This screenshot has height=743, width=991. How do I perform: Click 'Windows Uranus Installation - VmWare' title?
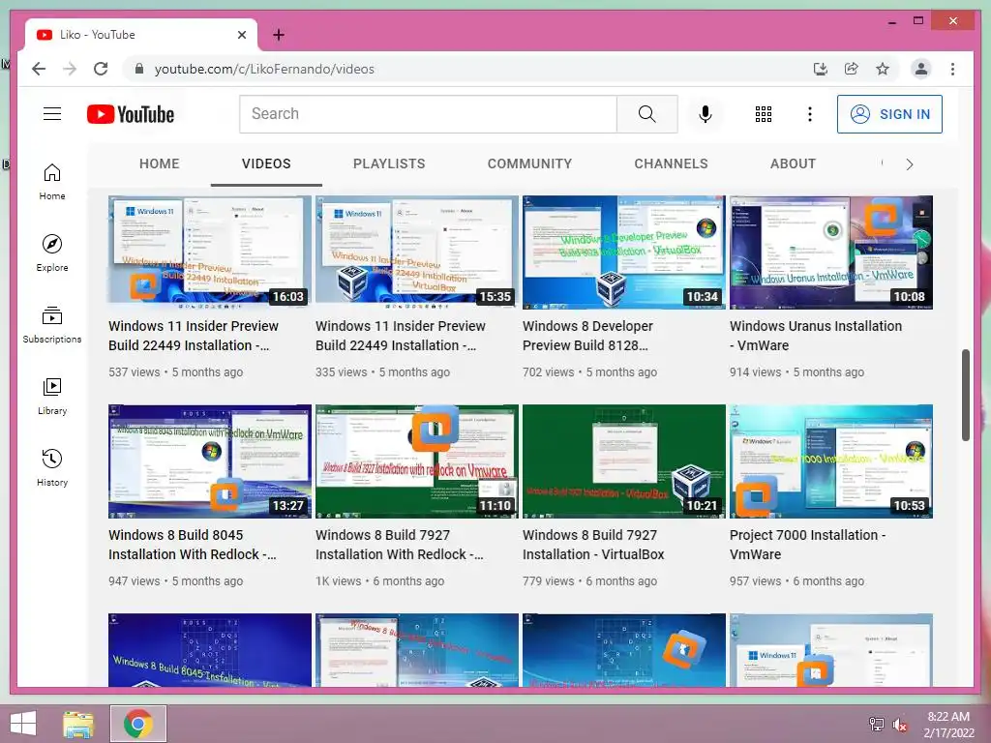[815, 336]
